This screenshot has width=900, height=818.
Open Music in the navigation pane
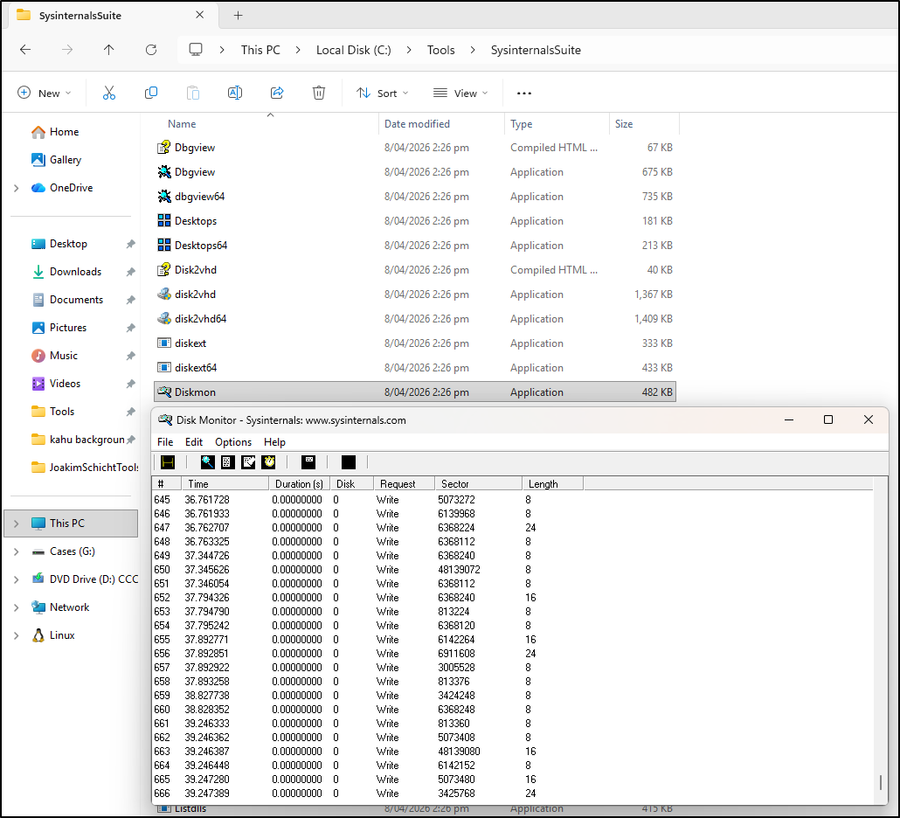coord(54,356)
